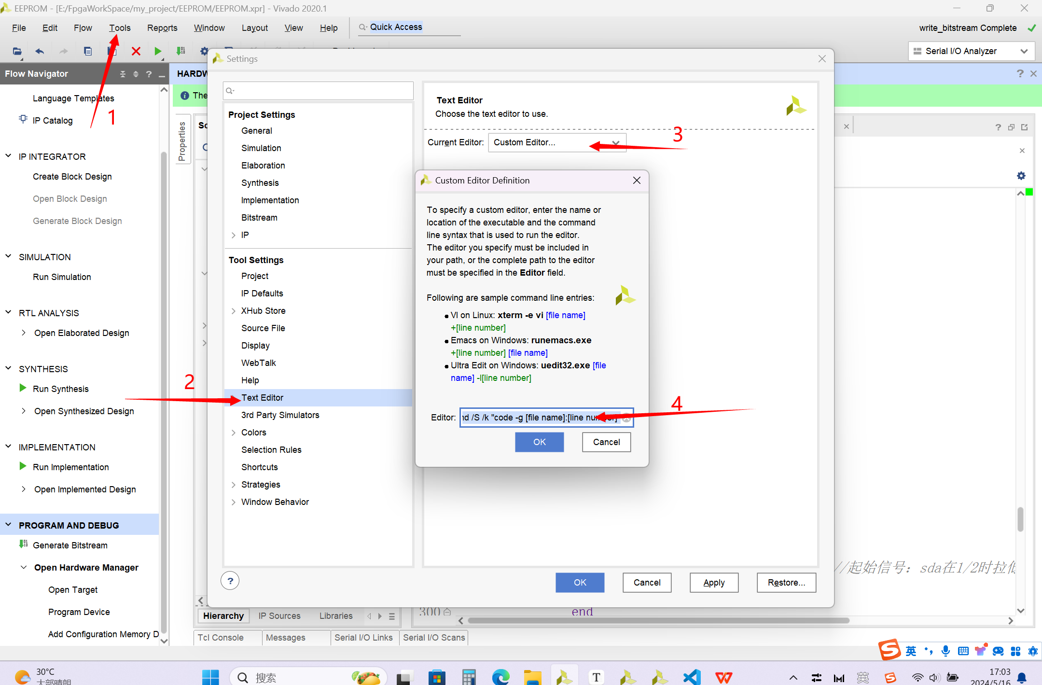
Task: Click OK in the Settings dialog
Action: click(x=580, y=582)
